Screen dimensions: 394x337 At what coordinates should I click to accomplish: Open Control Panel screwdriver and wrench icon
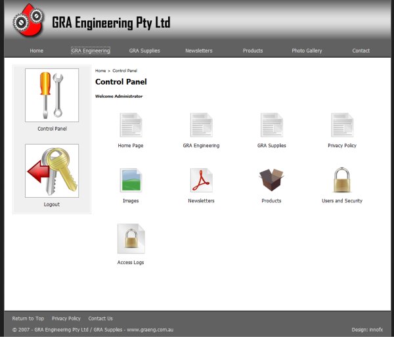click(52, 95)
